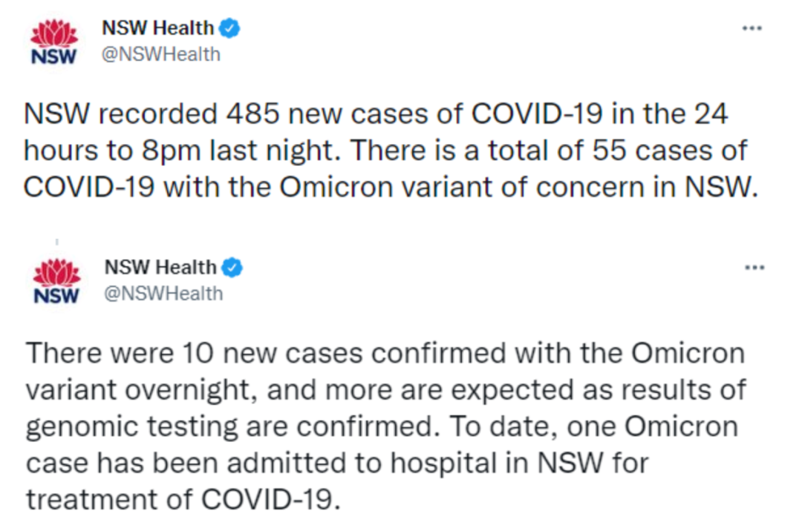The image size is (802, 531).
Task: Open the second tweet's three-dot more menu
Action: click(x=754, y=268)
